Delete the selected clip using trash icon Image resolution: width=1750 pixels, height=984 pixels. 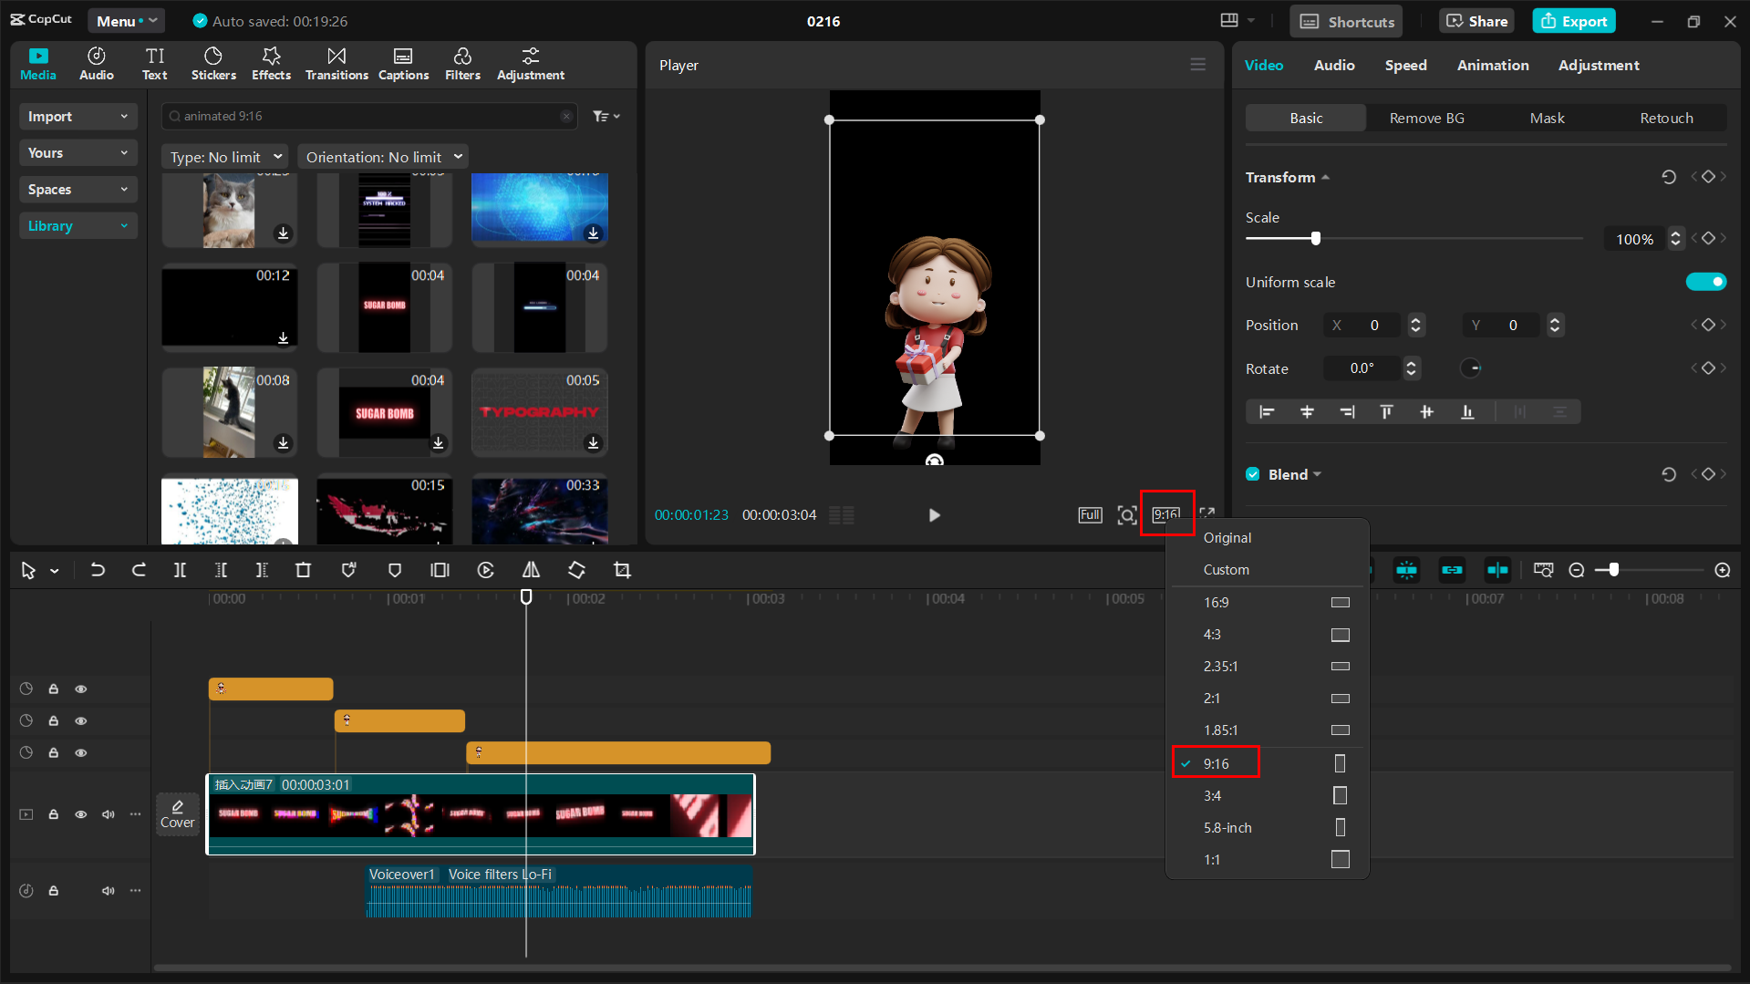tap(304, 570)
